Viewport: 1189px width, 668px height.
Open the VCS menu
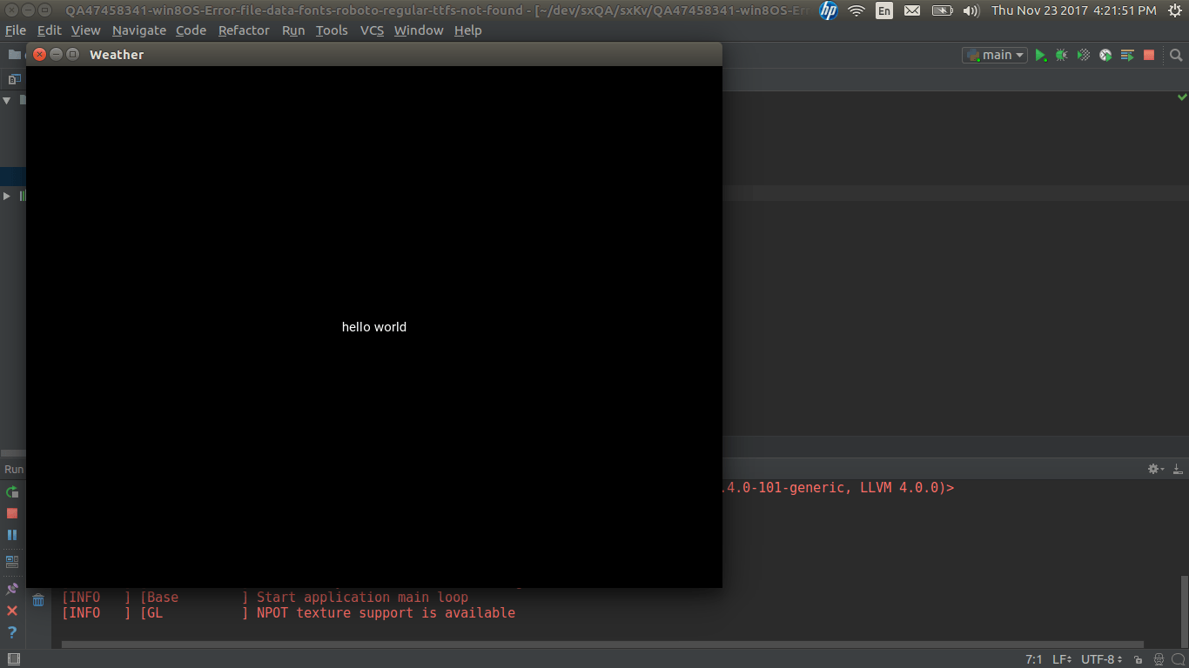pos(372,30)
